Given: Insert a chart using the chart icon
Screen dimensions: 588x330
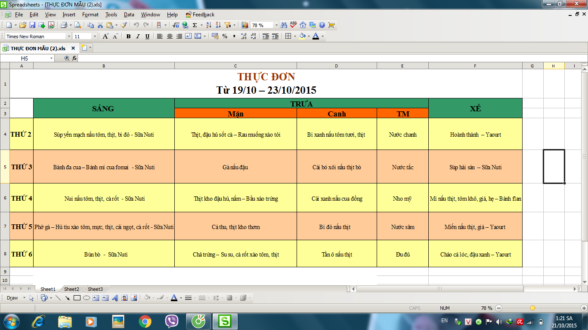Looking at the screenshot, I should click(245, 25).
